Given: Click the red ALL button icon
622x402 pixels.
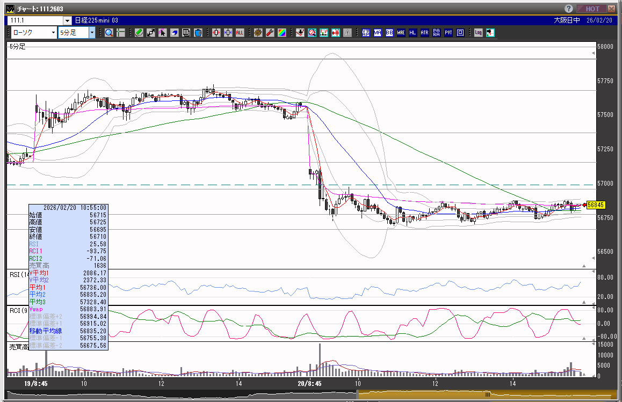Looking at the screenshot, I should pyautogui.click(x=240, y=33).
